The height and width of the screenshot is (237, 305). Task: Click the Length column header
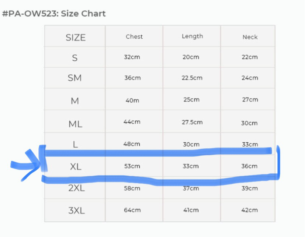(192, 36)
